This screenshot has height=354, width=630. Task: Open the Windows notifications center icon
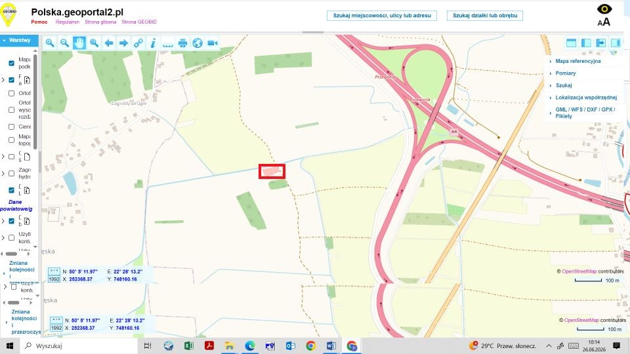(617, 346)
